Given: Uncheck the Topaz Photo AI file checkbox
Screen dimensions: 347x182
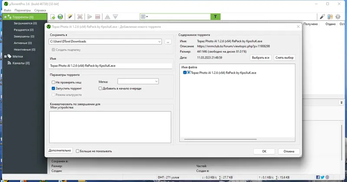Looking at the screenshot, I should [185, 73].
